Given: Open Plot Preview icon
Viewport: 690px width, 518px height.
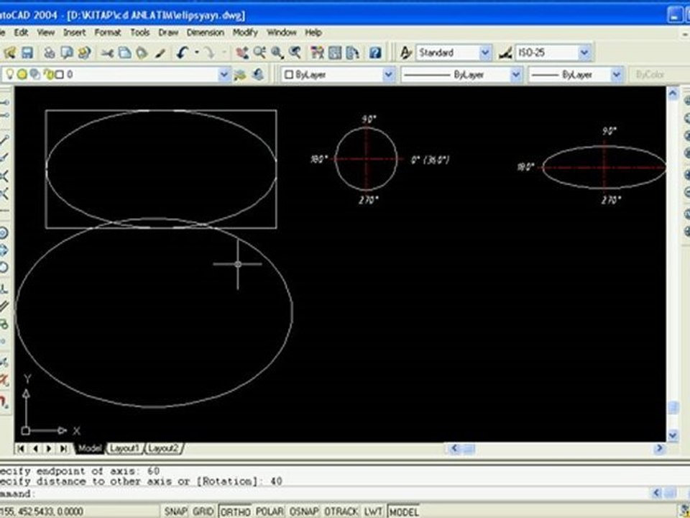Looking at the screenshot, I should coord(66,53).
